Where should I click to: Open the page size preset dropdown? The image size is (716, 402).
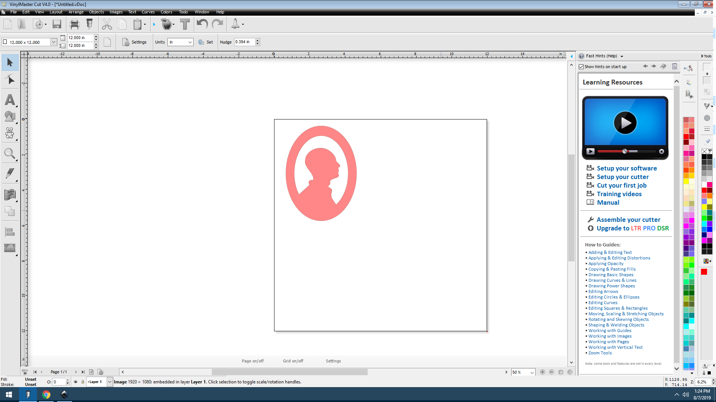point(53,42)
